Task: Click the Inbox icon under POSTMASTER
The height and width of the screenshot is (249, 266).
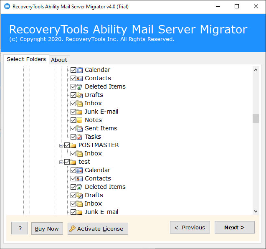Action: click(79, 153)
